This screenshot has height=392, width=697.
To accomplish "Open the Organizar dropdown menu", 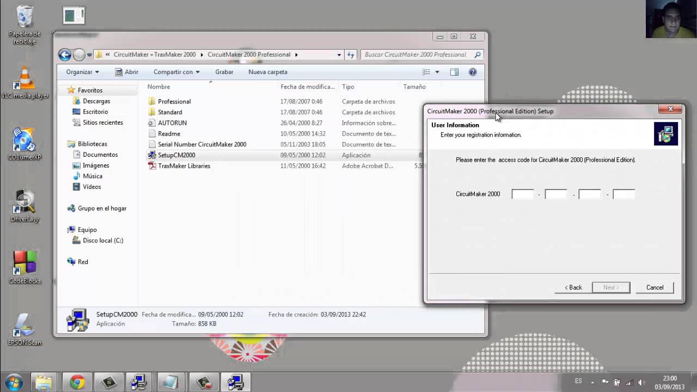I will click(82, 72).
